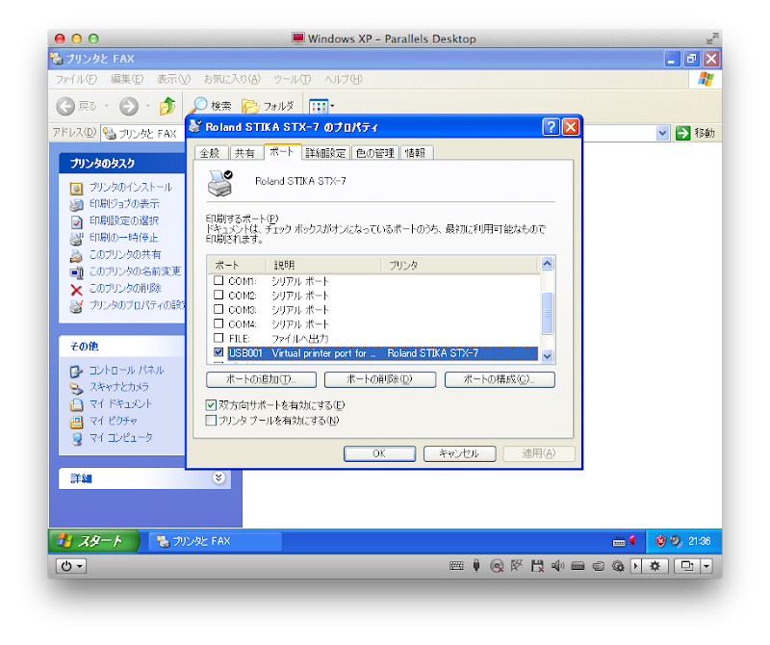Click the Control Panel (コントロール パネル) icon
This screenshot has height=645, width=770.
pyautogui.click(x=76, y=372)
